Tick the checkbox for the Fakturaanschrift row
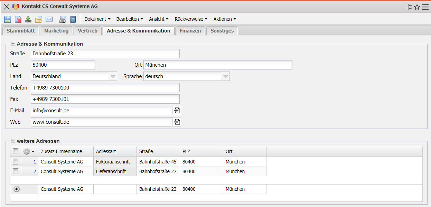Screen dimensions: 431x207 tap(16, 162)
